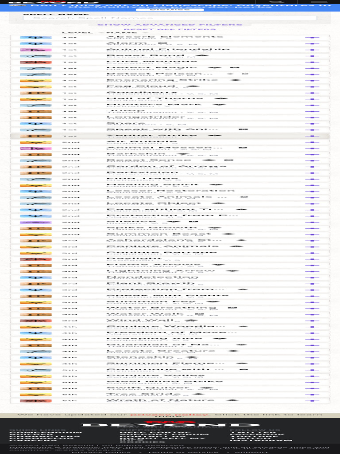The height and width of the screenshot is (454, 340).
Task: Expand the Darkvision spell details
Action: pyautogui.click(x=312, y=173)
